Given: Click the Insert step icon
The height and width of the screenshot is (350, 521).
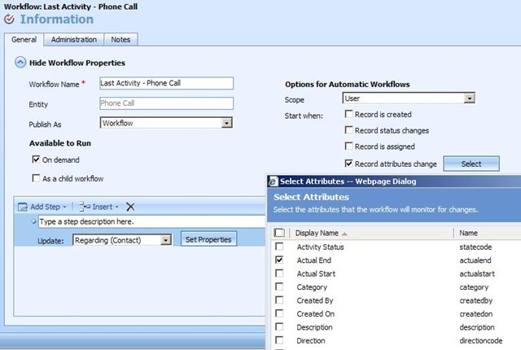Looking at the screenshot, I should [85, 207].
